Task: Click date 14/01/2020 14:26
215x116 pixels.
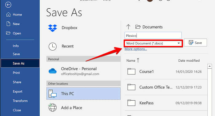Action: (x=189, y=72)
